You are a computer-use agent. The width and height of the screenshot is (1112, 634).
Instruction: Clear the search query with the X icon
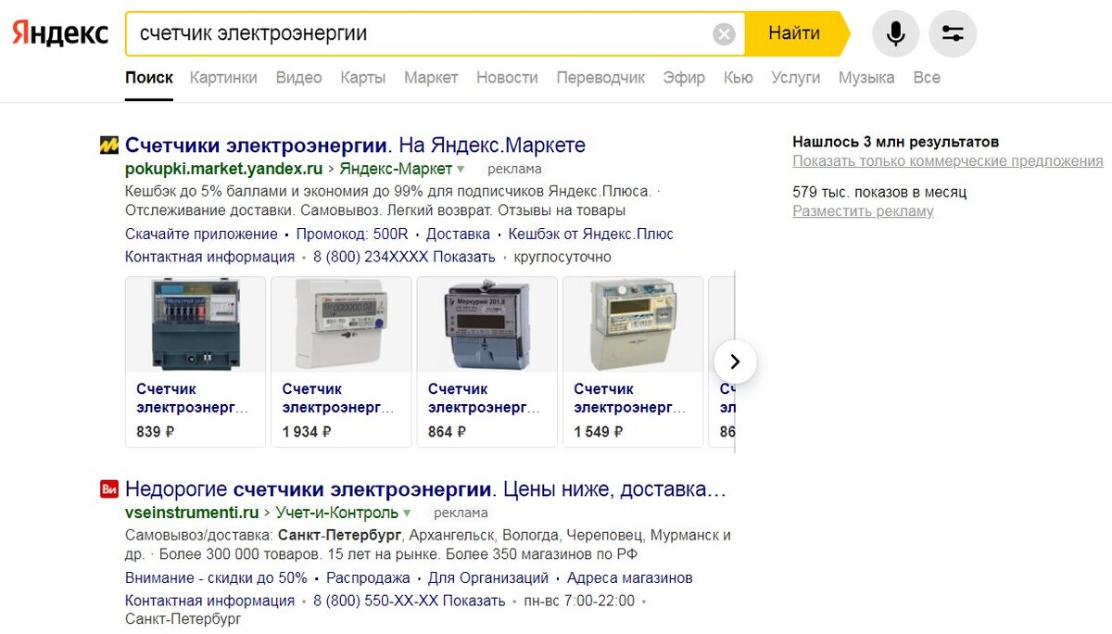point(724,33)
